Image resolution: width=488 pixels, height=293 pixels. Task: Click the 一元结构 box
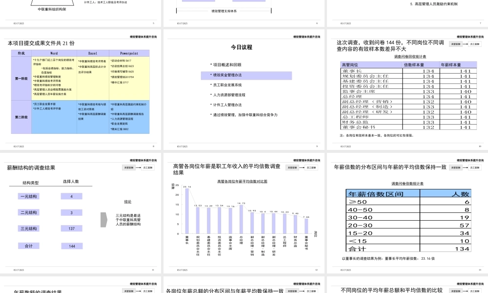(29, 196)
